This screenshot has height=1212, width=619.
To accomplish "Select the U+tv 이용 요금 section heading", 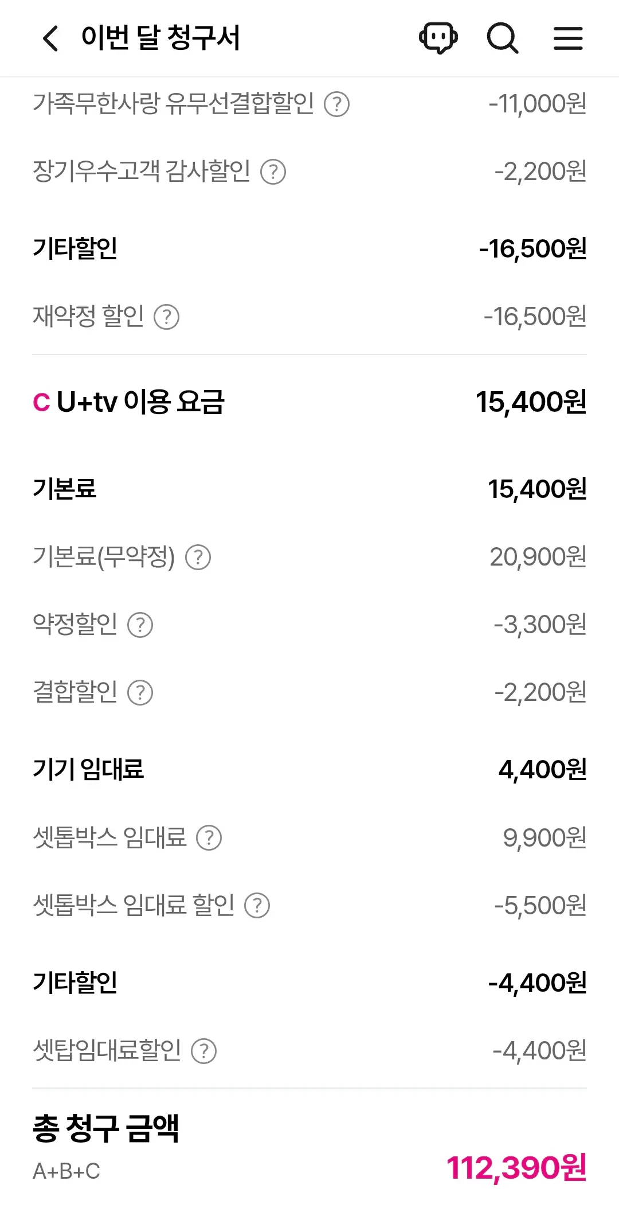I will pos(140,402).
